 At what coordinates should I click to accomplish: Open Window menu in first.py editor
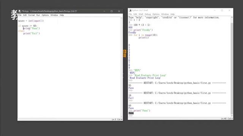(54, 15)
